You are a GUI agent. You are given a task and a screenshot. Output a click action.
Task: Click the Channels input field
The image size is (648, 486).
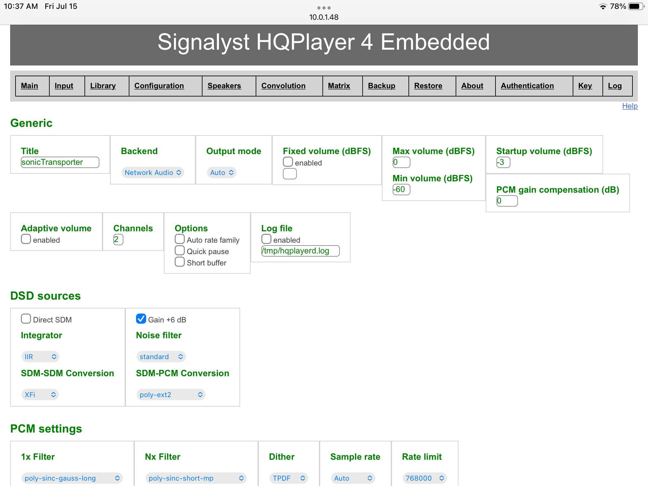tap(118, 240)
